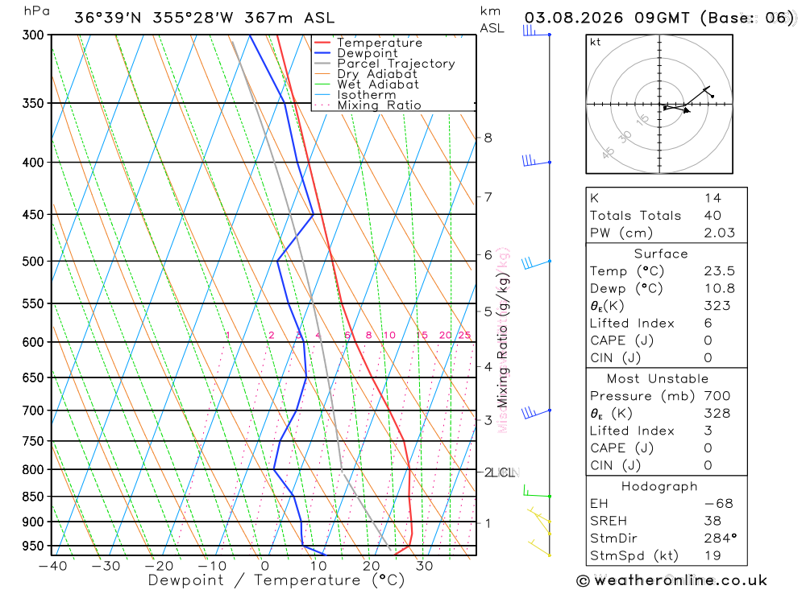Click the vertical Mixing Ratio (g/kg) label
The image size is (806, 590).
tap(502, 340)
